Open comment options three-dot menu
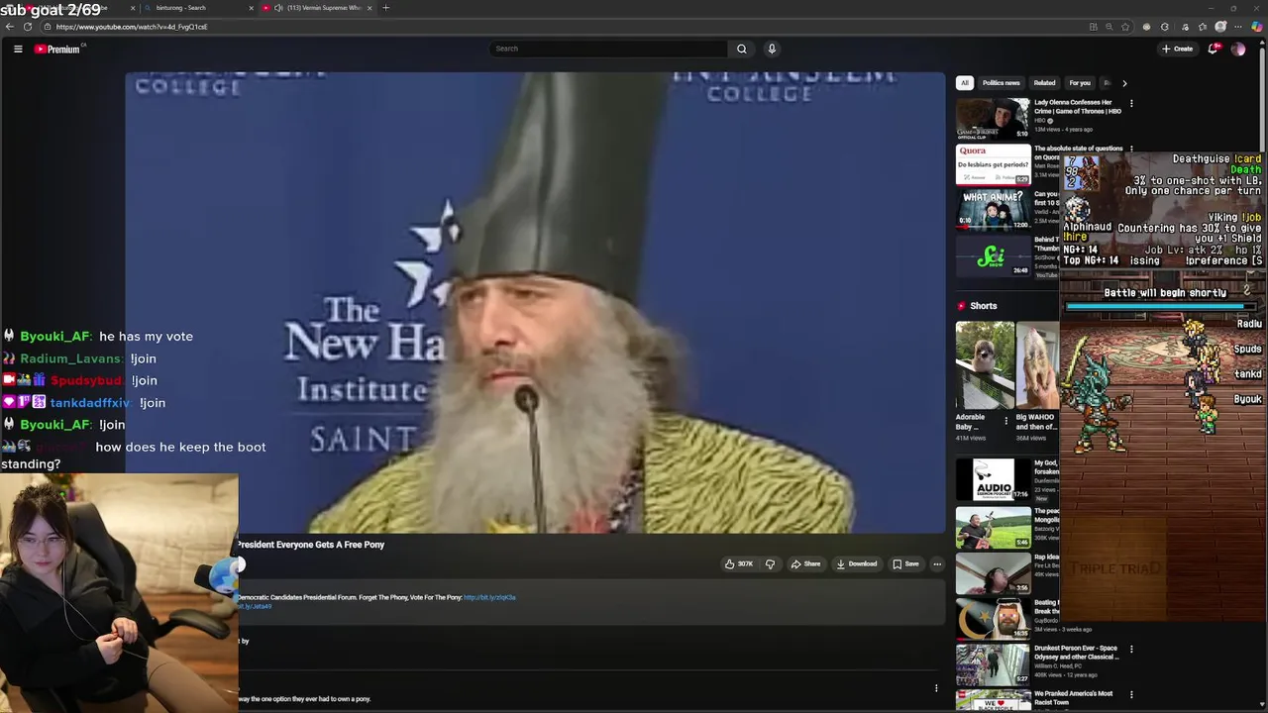 pos(936,688)
